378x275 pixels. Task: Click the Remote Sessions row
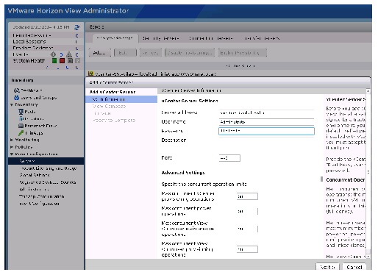click(x=46, y=35)
